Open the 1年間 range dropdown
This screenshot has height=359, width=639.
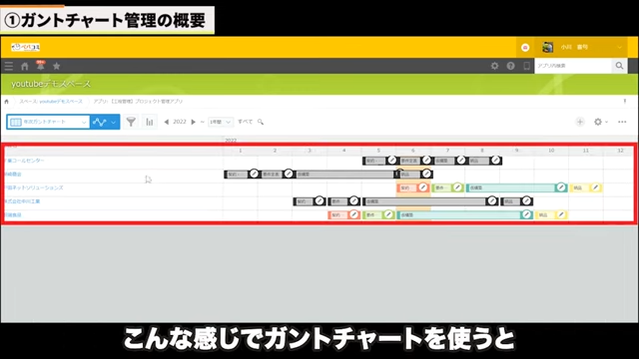click(220, 122)
